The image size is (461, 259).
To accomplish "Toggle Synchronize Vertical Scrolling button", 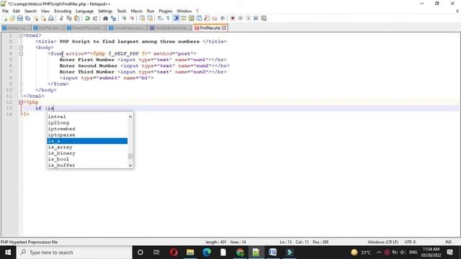I will point(142,18).
